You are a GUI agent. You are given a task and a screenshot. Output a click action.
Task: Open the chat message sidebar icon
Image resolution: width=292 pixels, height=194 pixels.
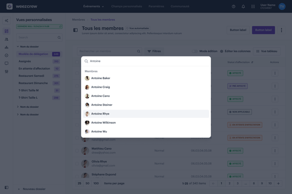pyautogui.click(x=7, y=64)
